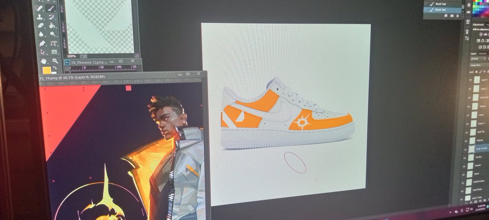Lock transparent pixels icon
This screenshot has width=489, height=220.
[x=477, y=71]
